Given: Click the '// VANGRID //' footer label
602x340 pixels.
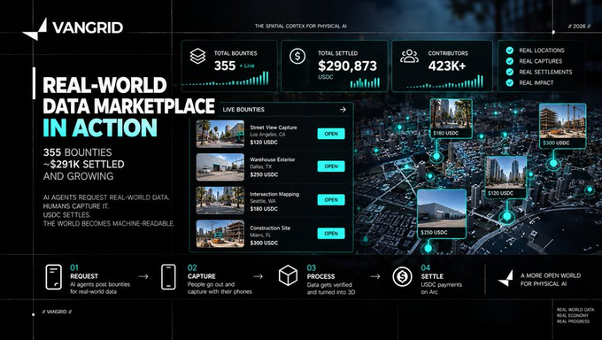Looking at the screenshot, I should pos(57,312).
